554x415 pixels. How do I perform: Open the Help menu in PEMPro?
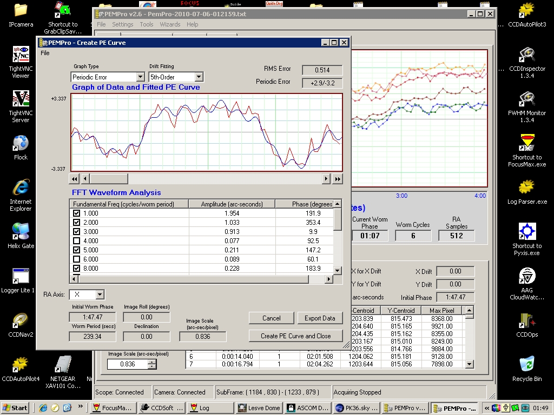tap(192, 24)
